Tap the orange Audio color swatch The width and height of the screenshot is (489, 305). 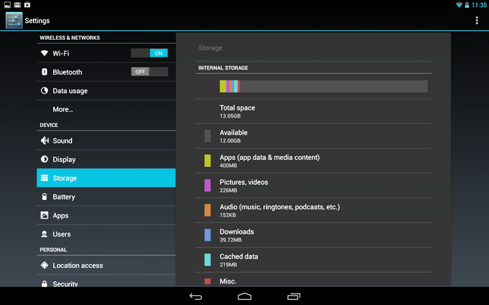[207, 210]
